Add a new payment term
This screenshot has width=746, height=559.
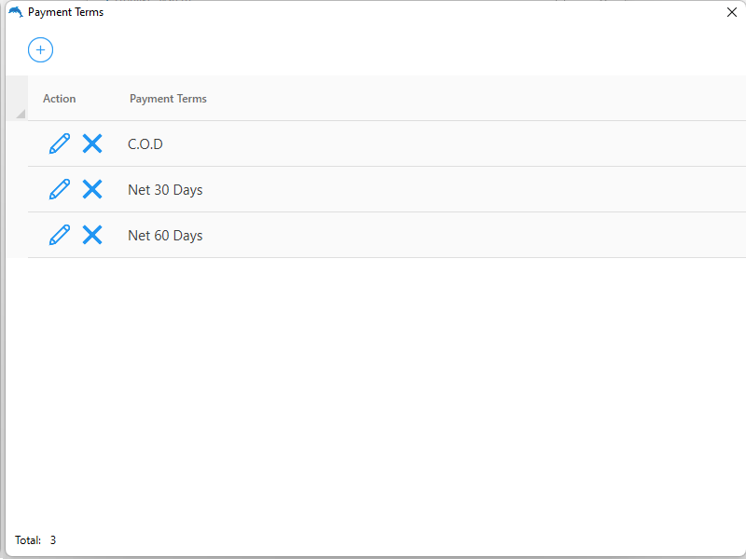40,49
